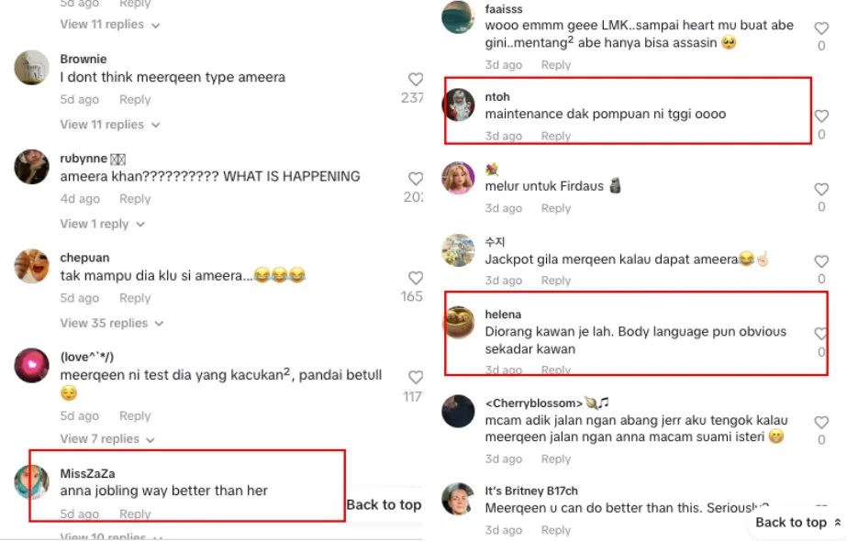Image resolution: width=847 pixels, height=541 pixels.
Task: Open the ntoh username profile link
Action: pos(497,96)
